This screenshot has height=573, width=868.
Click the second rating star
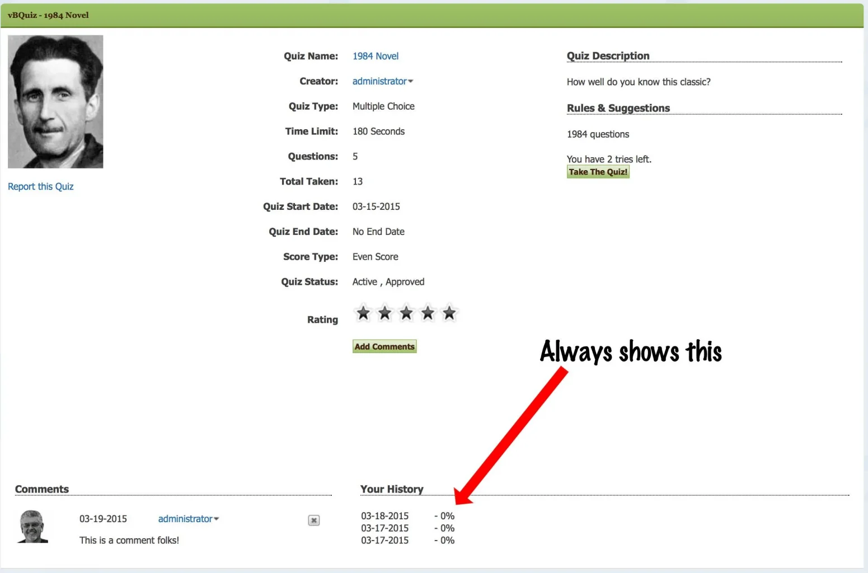click(384, 313)
